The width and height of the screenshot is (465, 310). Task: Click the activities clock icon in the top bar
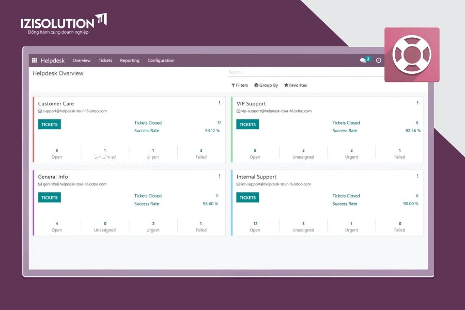379,60
